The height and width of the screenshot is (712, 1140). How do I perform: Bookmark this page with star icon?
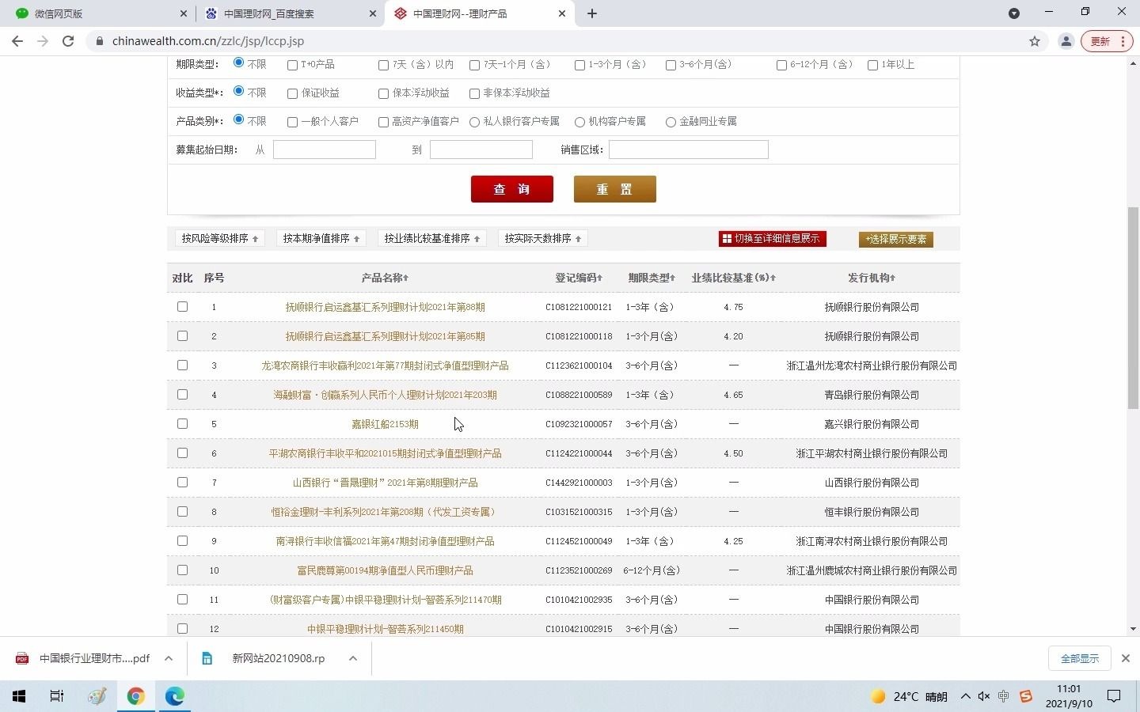pyautogui.click(x=1035, y=41)
